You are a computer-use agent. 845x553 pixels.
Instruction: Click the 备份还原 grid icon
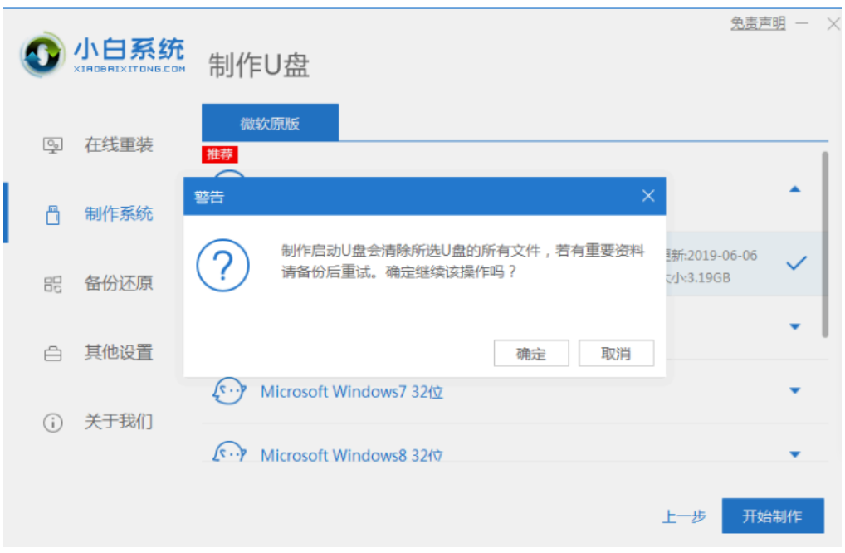pyautogui.click(x=53, y=284)
